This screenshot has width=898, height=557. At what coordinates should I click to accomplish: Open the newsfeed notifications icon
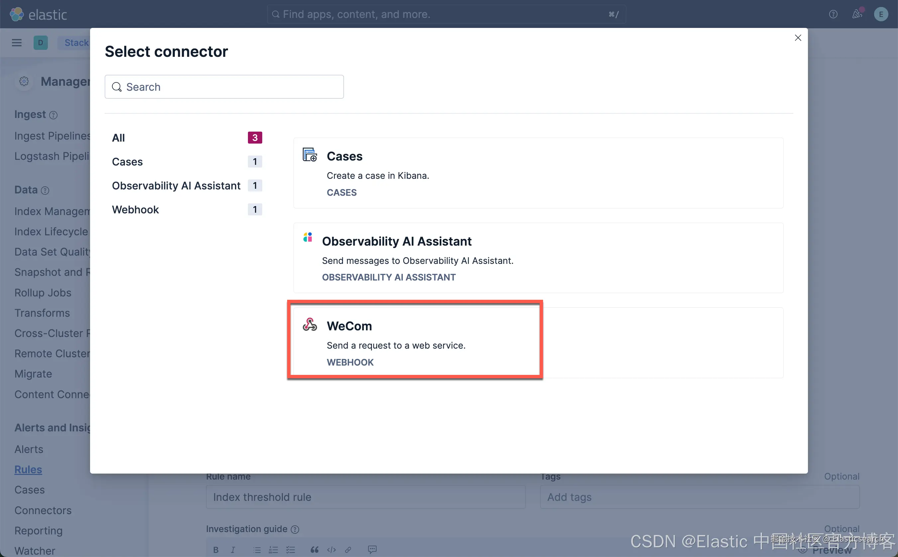857,14
